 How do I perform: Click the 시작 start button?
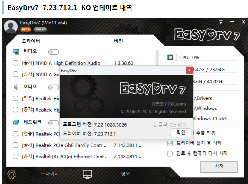[219, 167]
